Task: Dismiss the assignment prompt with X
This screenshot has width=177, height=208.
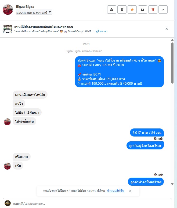Action: pos(130,191)
